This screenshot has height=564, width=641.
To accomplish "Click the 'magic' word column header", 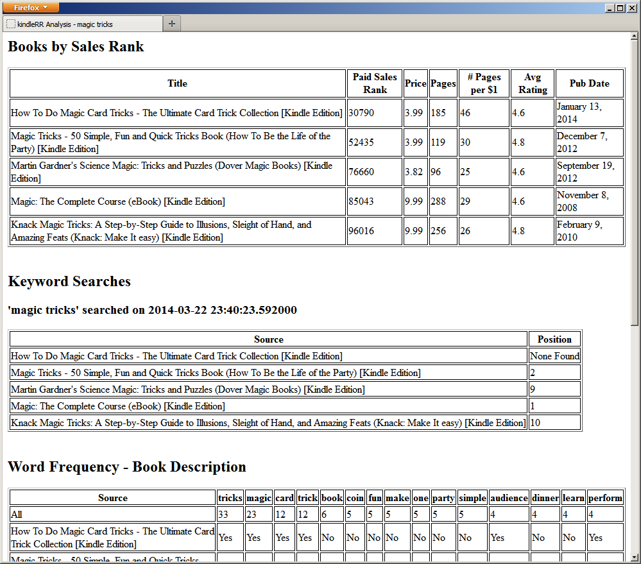I will pos(259,498).
